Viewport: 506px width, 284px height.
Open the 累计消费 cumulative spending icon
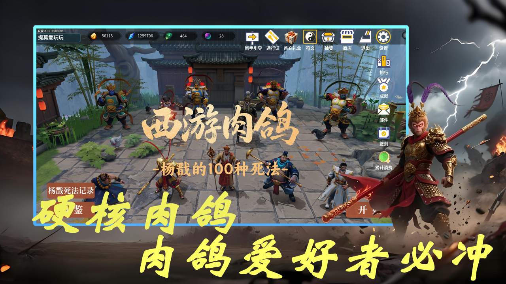pos(383,157)
